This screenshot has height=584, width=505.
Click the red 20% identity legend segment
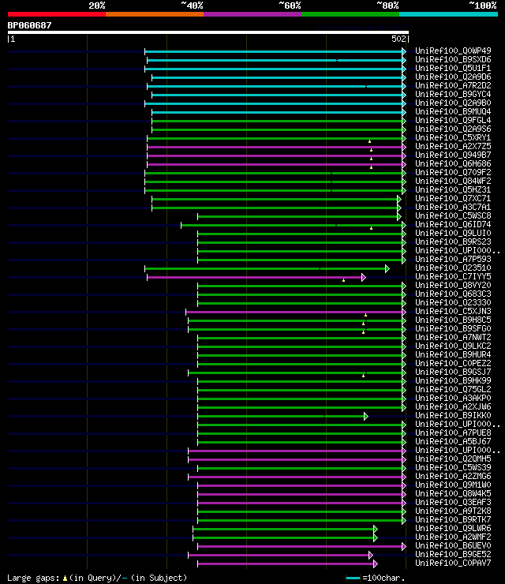57,14
